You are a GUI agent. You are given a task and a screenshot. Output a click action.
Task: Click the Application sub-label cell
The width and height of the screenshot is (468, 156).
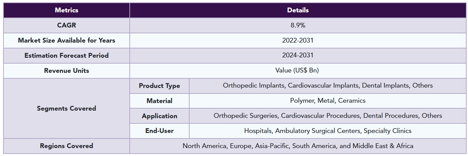click(x=159, y=116)
